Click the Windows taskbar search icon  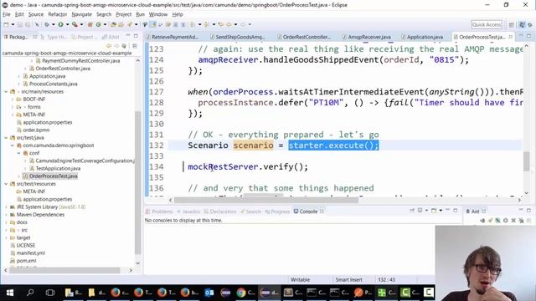[30, 293]
